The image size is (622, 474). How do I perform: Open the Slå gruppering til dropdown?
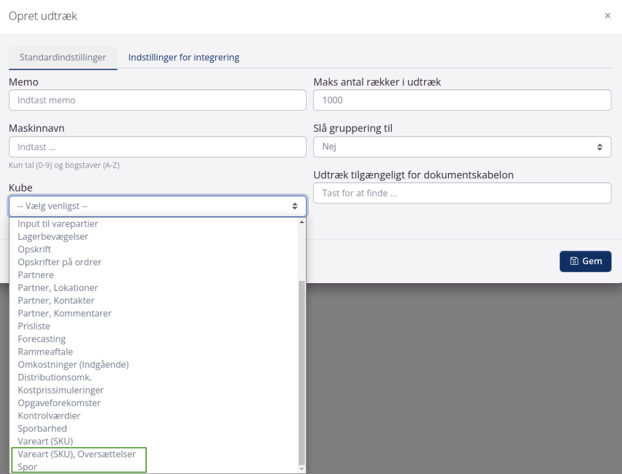tap(462, 147)
